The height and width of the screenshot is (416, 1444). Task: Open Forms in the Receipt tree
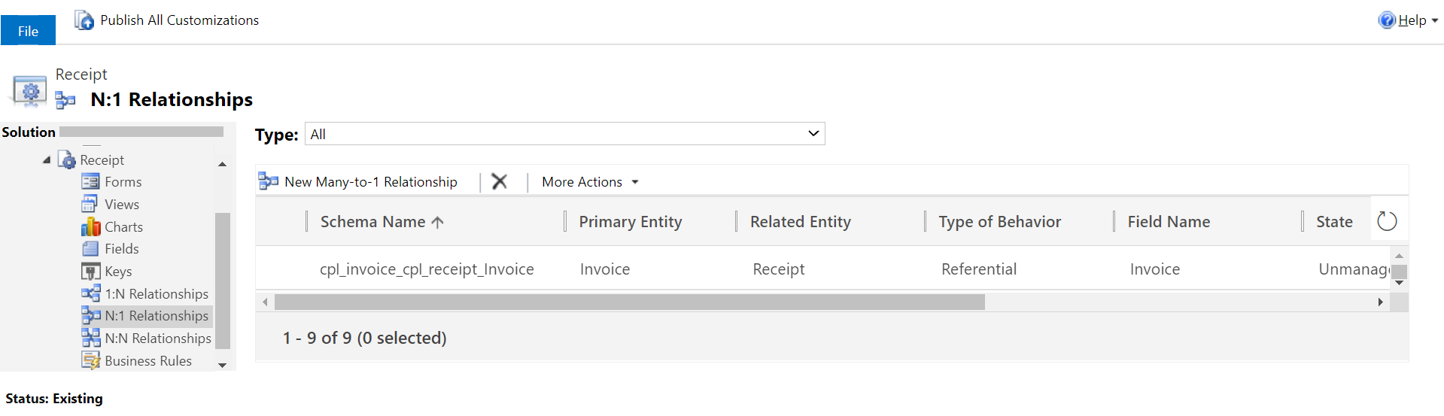coord(123,182)
